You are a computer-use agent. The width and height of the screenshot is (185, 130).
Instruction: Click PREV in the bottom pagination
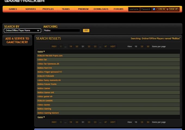click(x=54, y=122)
